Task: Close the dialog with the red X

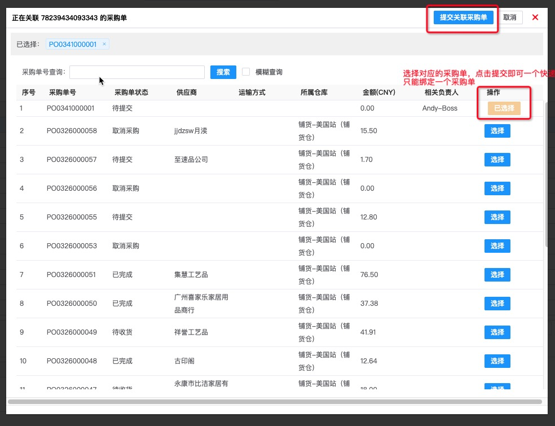Action: pos(535,17)
